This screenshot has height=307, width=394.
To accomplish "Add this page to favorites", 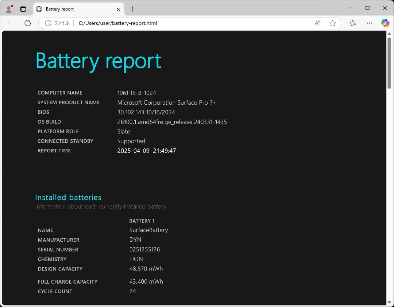I will point(332,23).
